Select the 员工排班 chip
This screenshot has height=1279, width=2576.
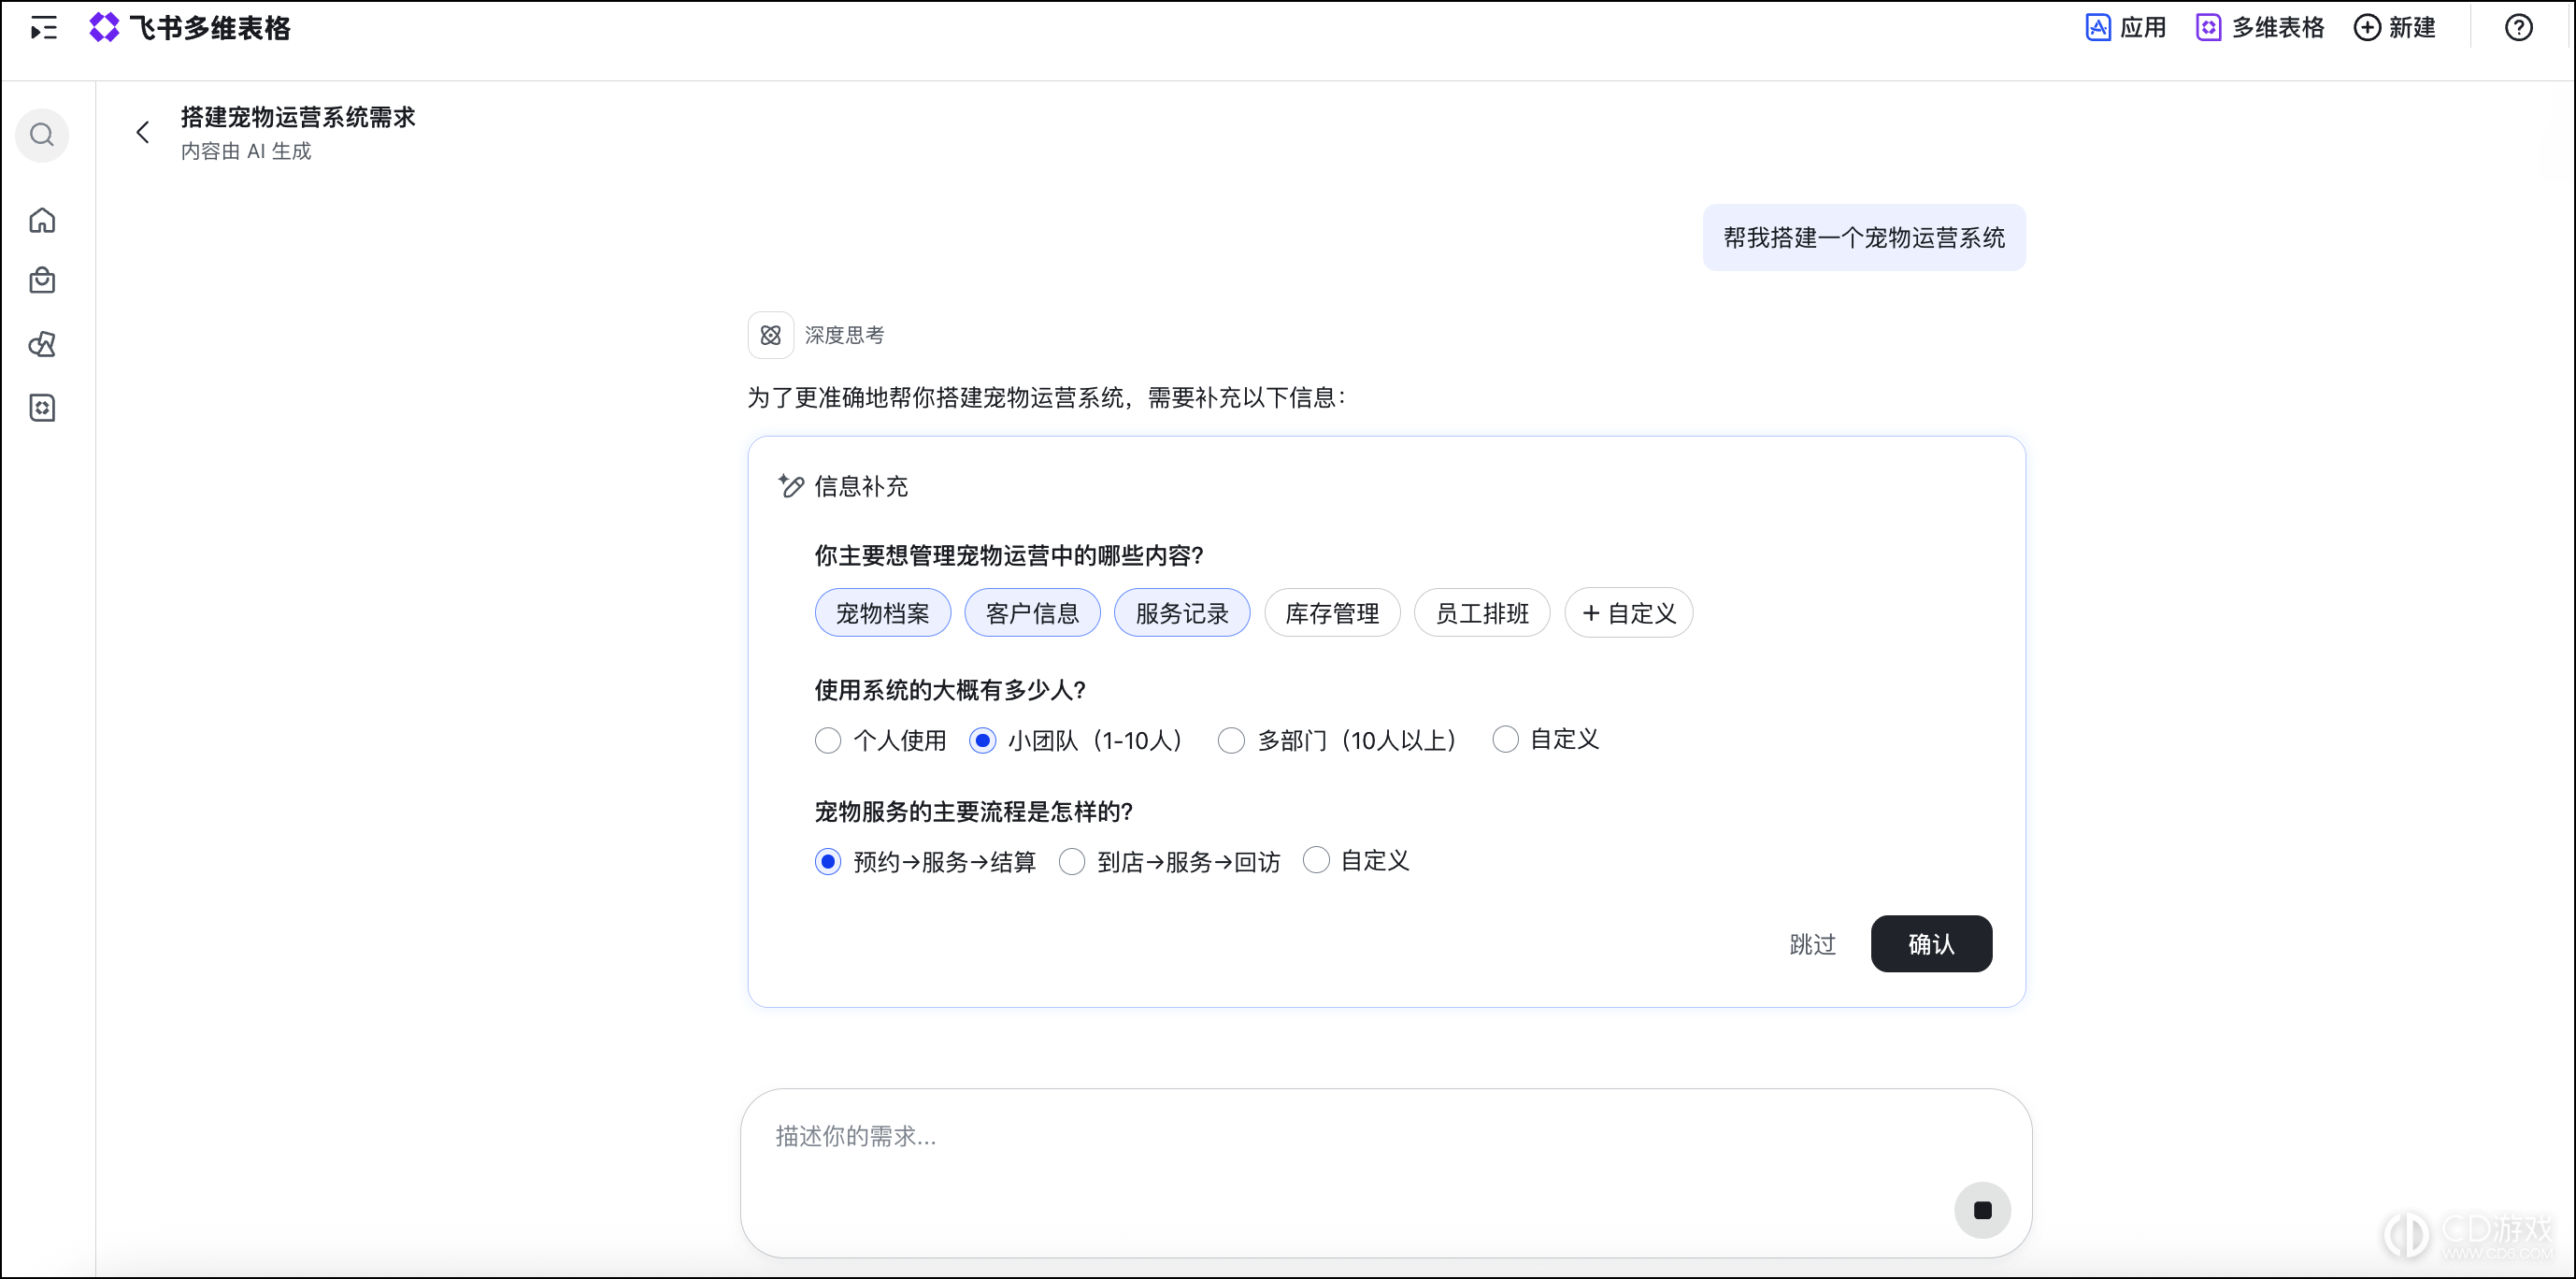(1482, 613)
